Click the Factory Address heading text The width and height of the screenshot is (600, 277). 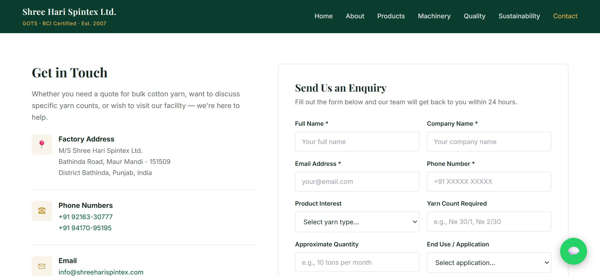pyautogui.click(x=86, y=139)
